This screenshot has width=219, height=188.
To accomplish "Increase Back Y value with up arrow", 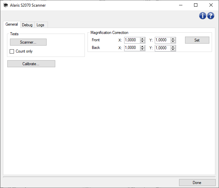I will tap(173, 47).
